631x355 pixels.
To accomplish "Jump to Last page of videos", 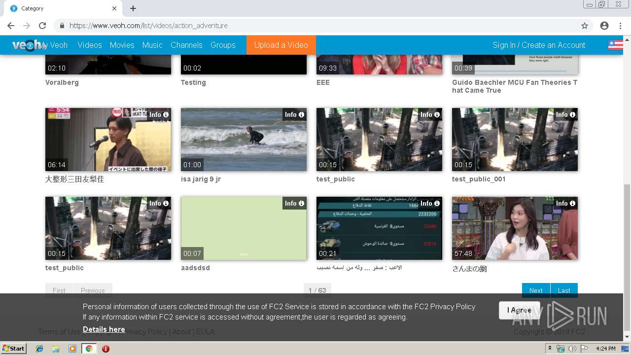I will (564, 290).
